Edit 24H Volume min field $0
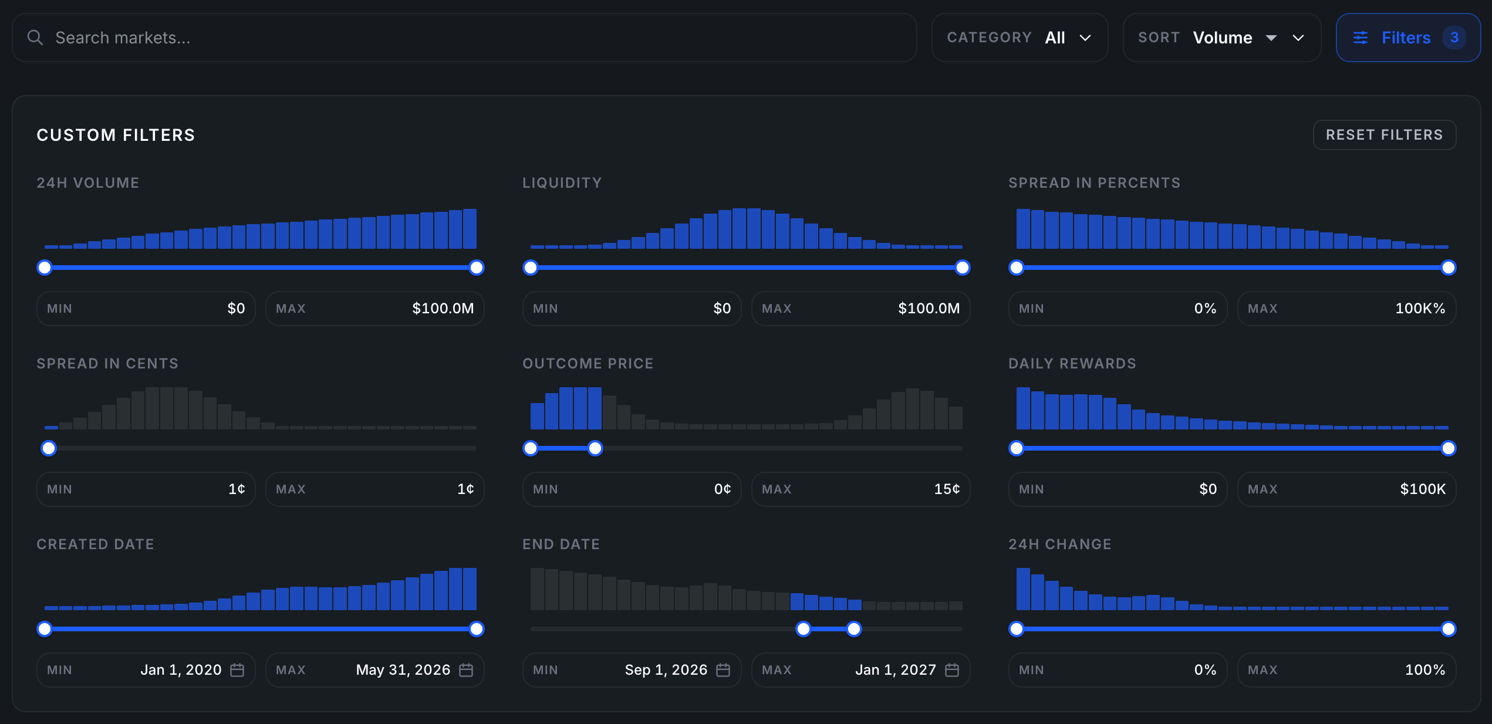This screenshot has height=724, width=1492. click(146, 309)
